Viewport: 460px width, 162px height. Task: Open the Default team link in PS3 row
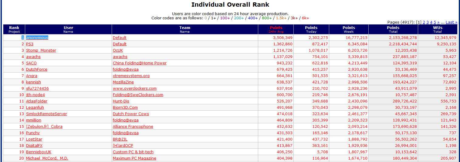tap(120, 44)
